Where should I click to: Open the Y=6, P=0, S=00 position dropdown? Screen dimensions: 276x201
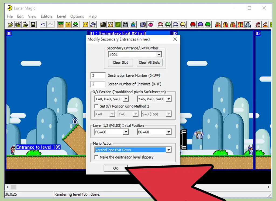click(x=169, y=99)
